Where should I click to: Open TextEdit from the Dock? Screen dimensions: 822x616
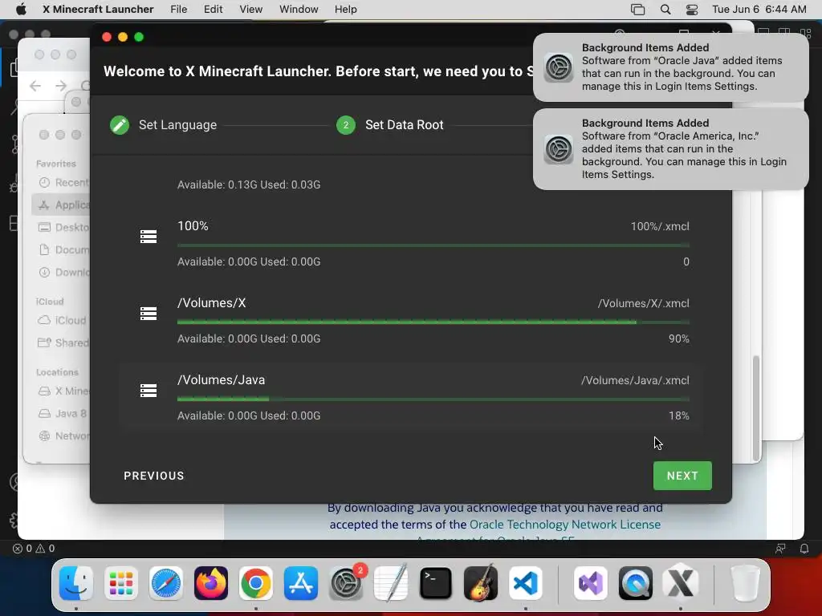[x=391, y=583]
